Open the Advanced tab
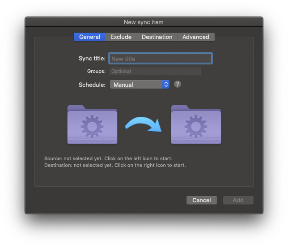This screenshot has height=247, width=288. pyautogui.click(x=196, y=37)
